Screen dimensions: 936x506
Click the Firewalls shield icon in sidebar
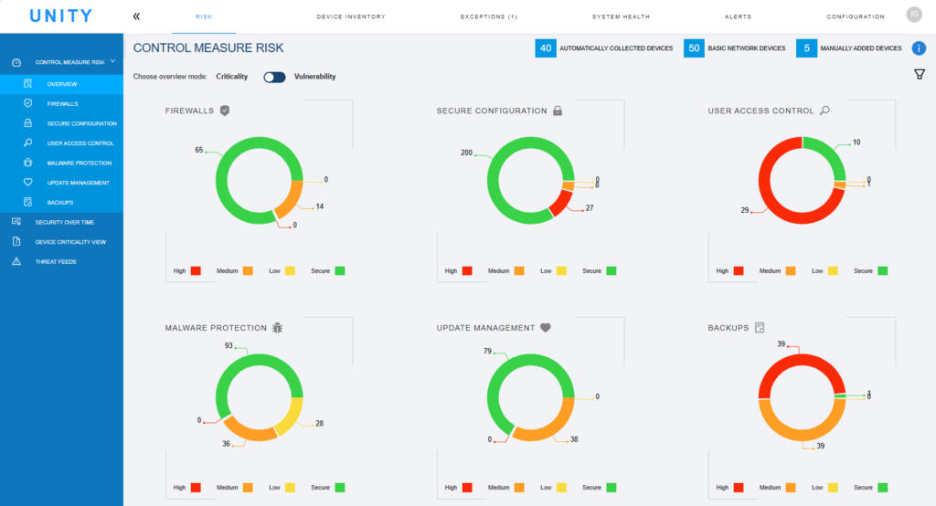(x=28, y=104)
